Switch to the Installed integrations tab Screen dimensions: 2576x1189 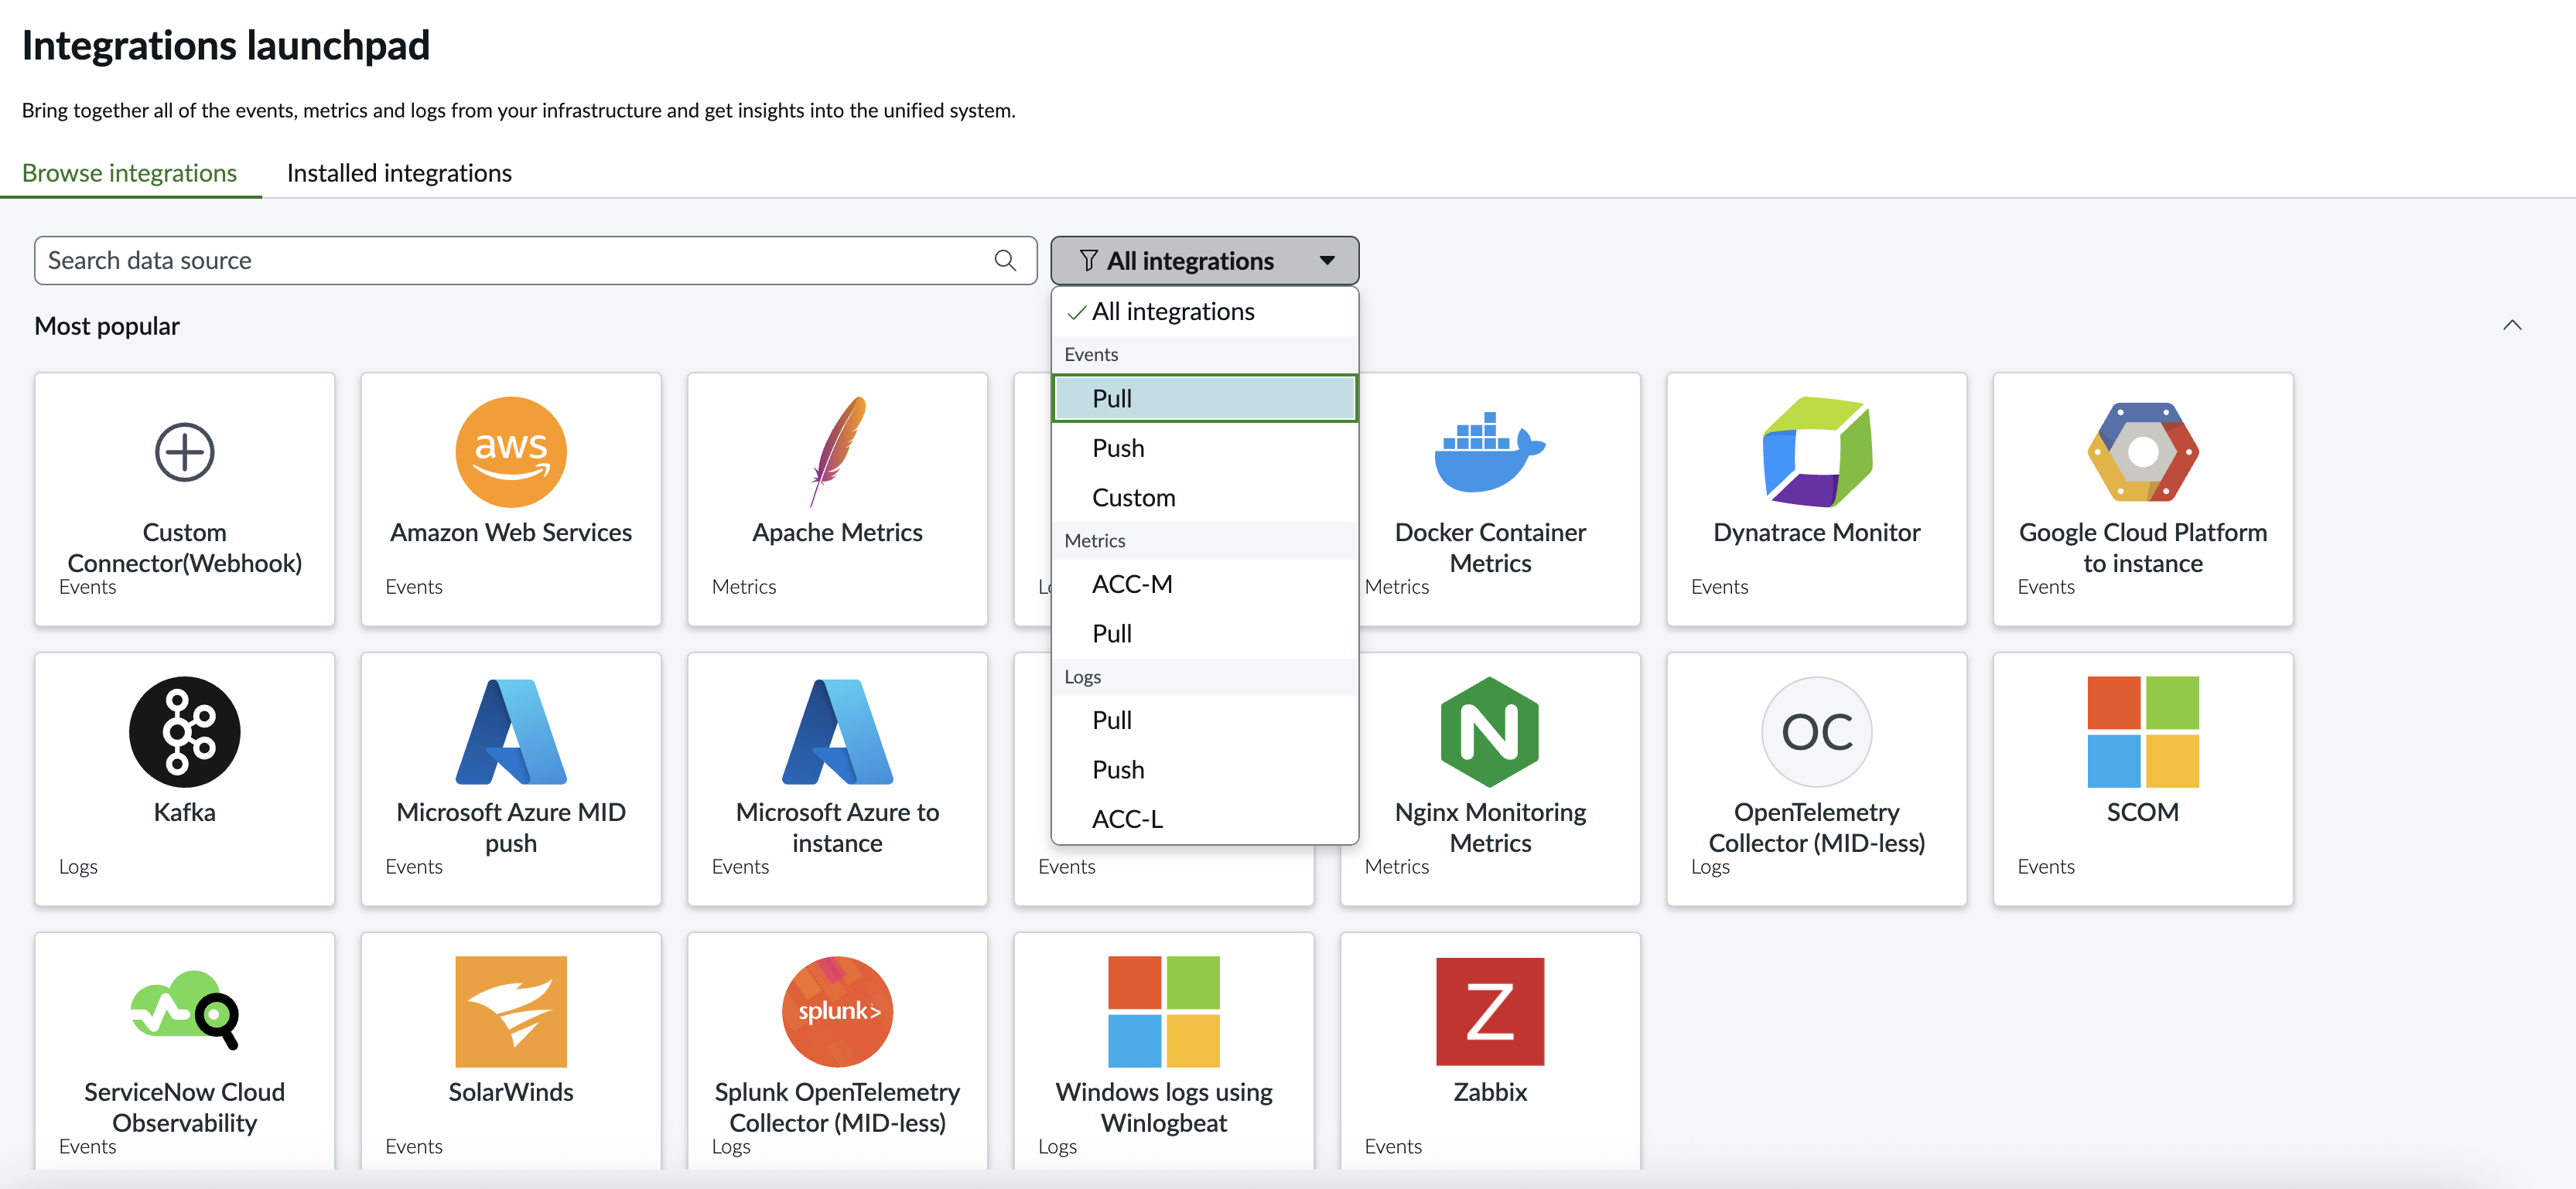pyautogui.click(x=399, y=173)
